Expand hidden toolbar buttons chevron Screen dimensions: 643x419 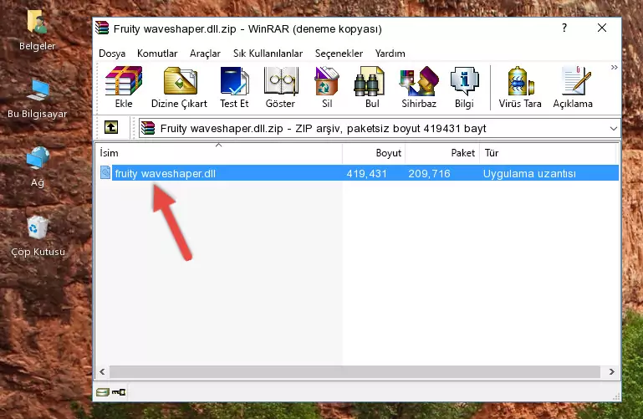coord(614,67)
